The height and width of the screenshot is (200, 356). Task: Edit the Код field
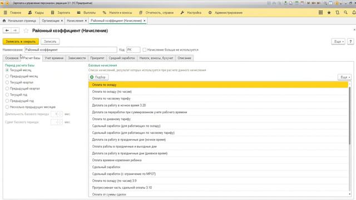[133, 49]
